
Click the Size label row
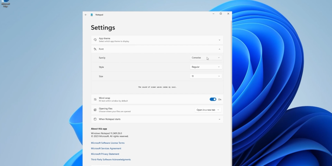pyautogui.click(x=157, y=76)
